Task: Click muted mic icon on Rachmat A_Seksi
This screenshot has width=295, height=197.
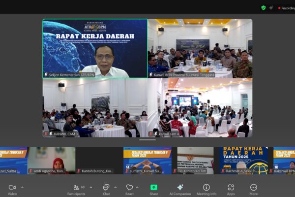Action: tap(223, 171)
